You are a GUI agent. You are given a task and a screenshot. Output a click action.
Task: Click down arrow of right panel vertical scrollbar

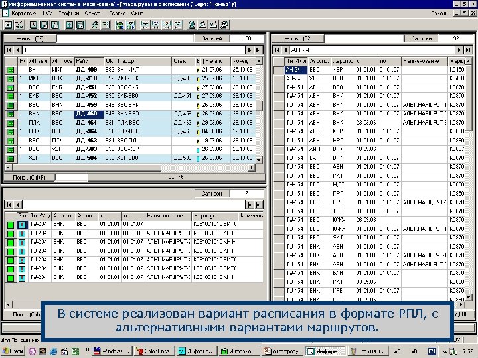(x=469, y=297)
